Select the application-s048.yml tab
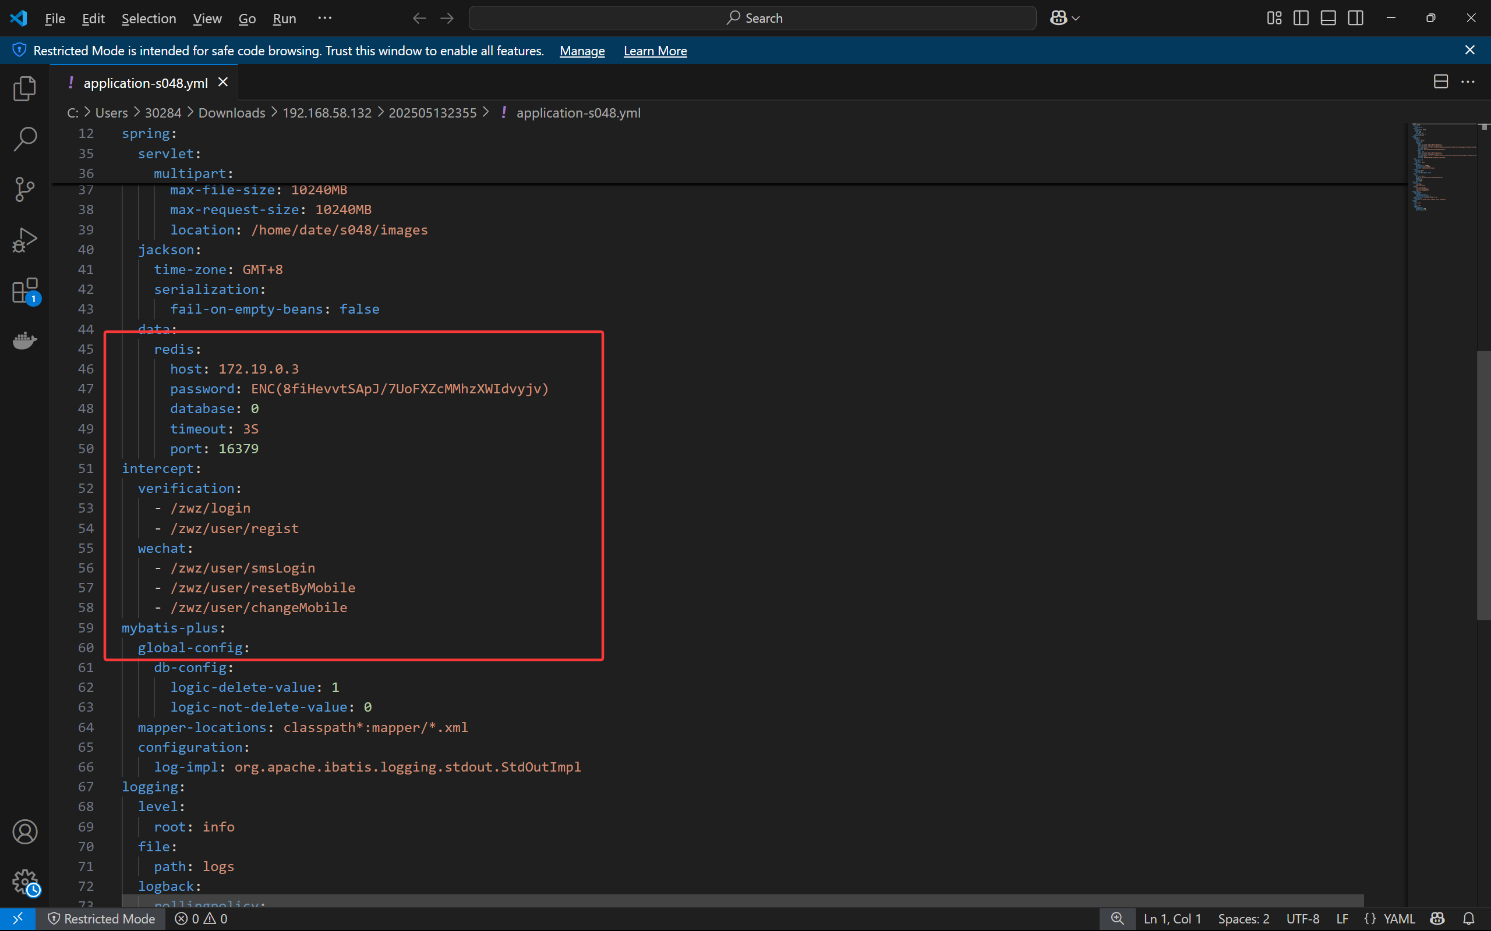 point(146,83)
